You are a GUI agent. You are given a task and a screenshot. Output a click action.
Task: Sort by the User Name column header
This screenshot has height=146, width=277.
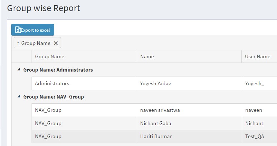(x=257, y=56)
